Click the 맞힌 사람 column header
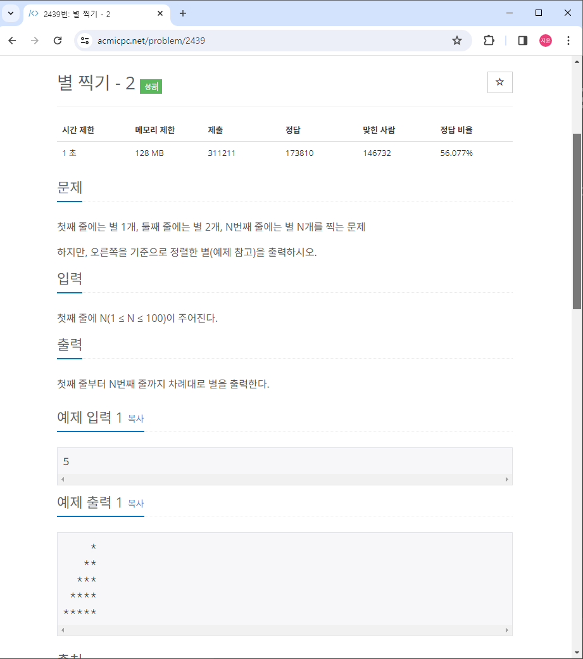583x659 pixels. pos(379,130)
